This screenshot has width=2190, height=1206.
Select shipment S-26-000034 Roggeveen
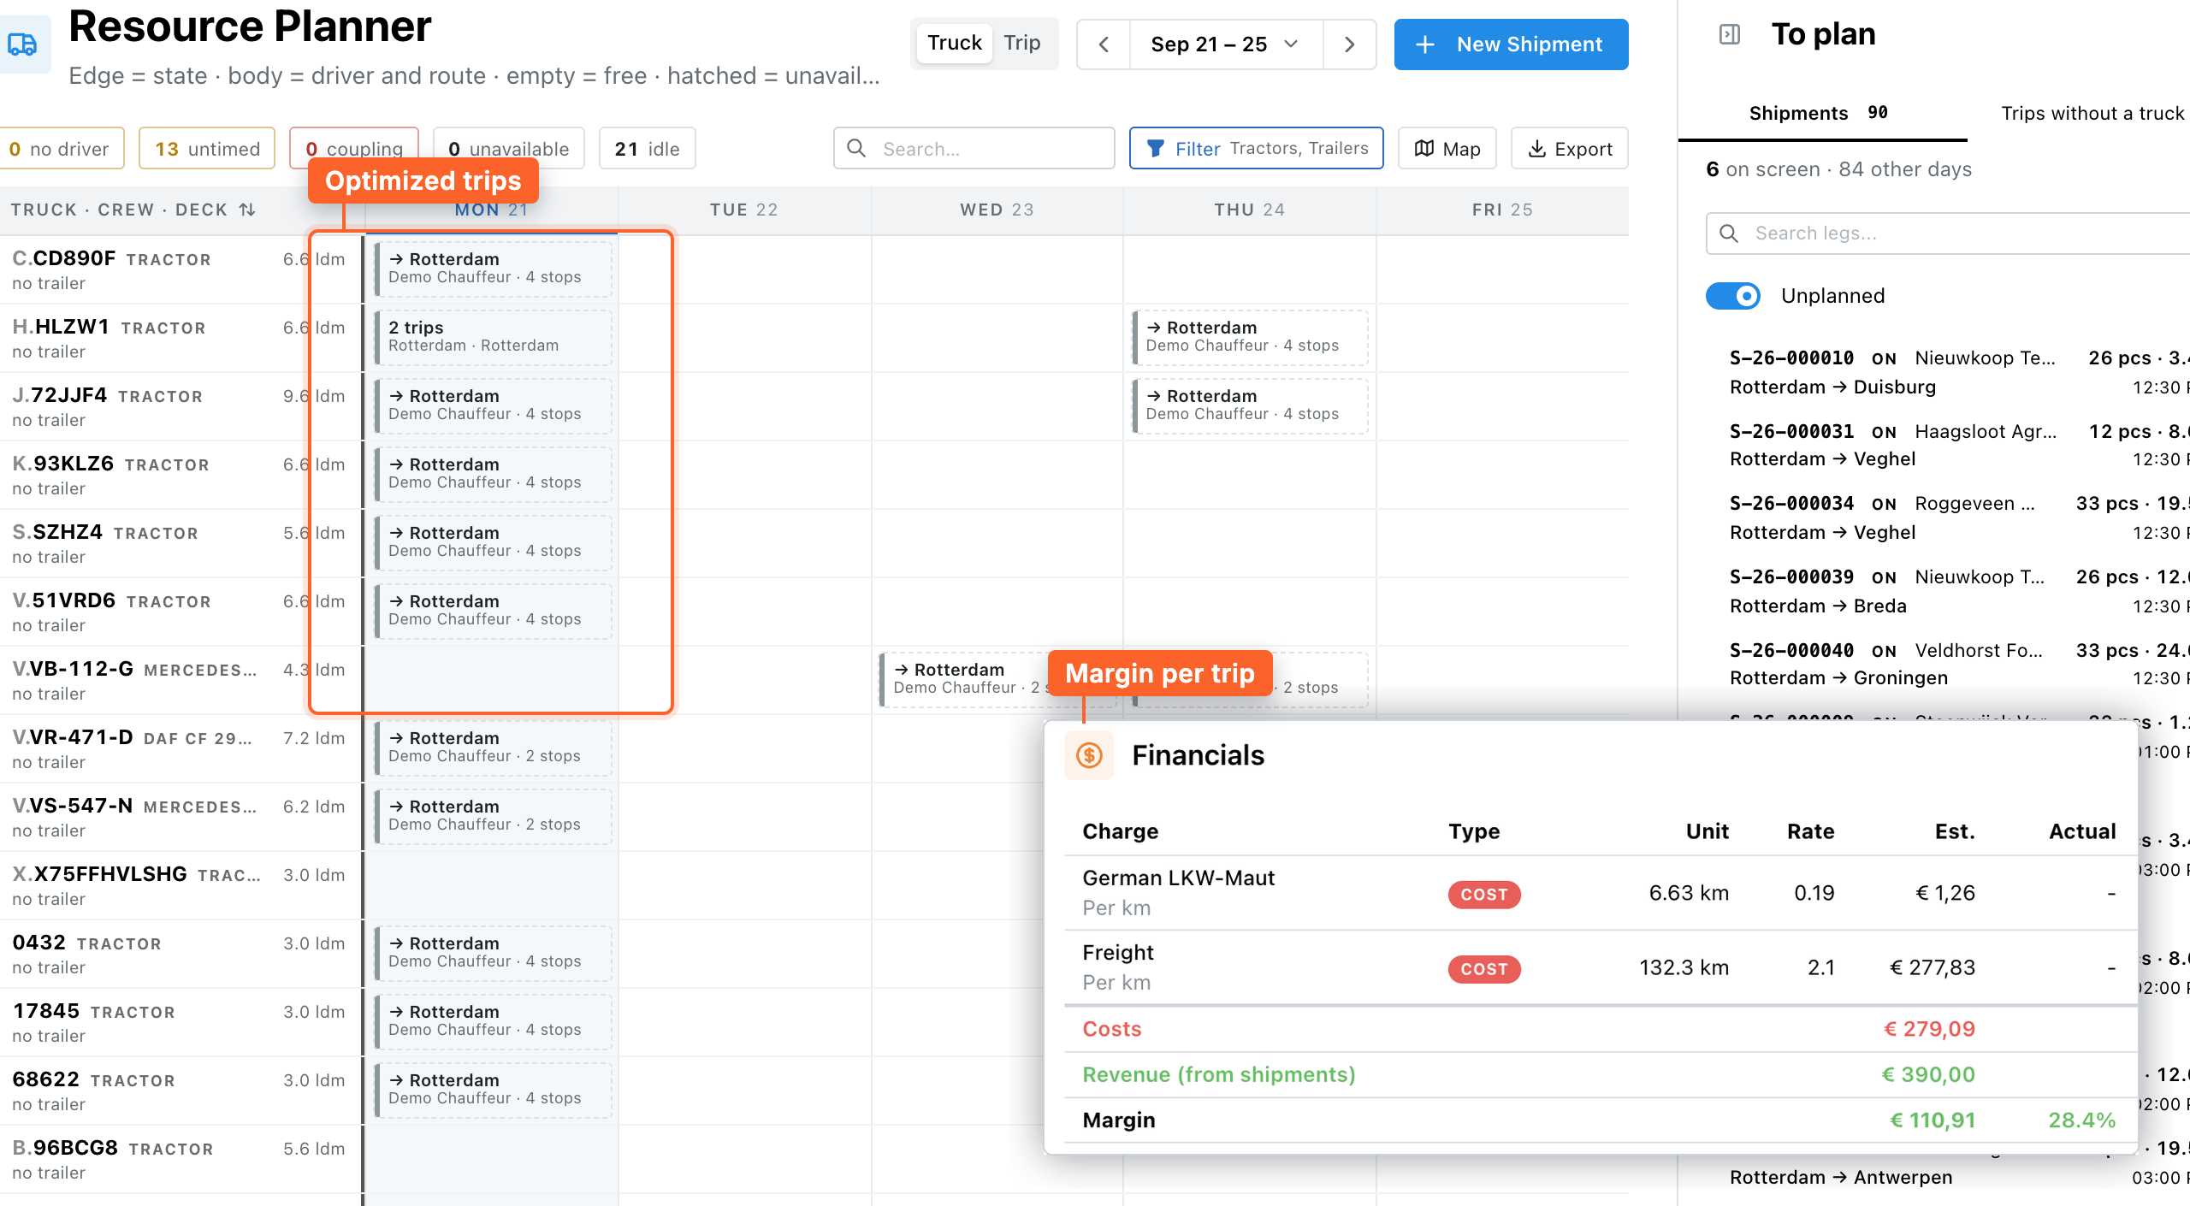point(1959,517)
